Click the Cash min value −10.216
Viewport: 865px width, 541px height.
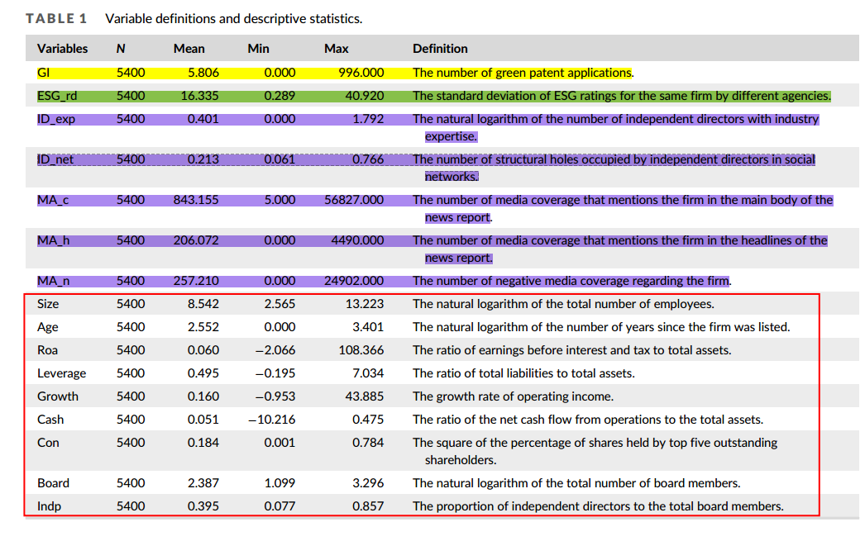coord(271,420)
